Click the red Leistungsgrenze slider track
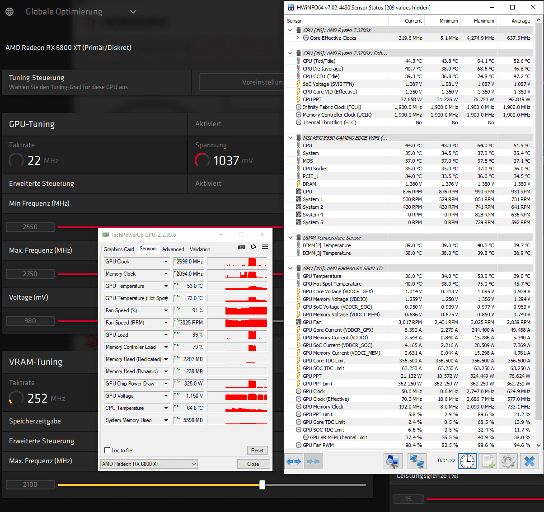The height and width of the screenshot is (512, 544). pos(485,499)
